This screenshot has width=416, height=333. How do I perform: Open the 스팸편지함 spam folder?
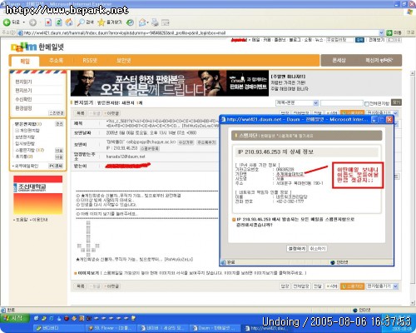[x=29, y=150]
